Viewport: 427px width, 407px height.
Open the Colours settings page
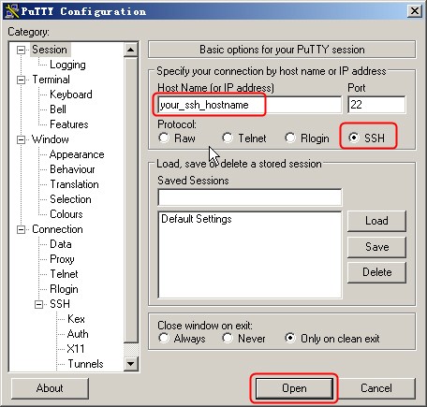pos(66,214)
